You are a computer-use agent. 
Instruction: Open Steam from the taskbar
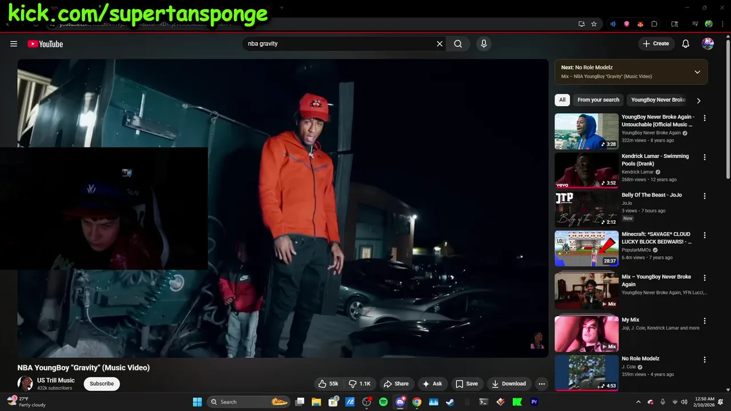451,402
